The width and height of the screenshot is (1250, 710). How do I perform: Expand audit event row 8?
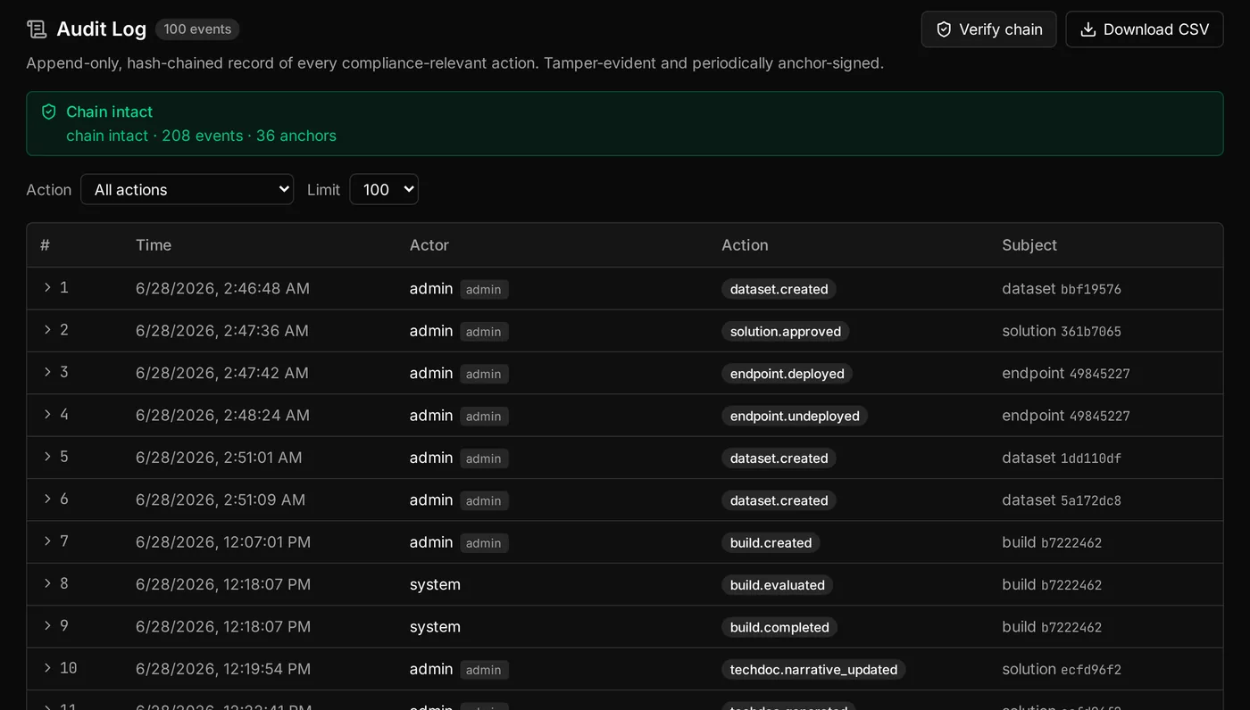pyautogui.click(x=48, y=583)
